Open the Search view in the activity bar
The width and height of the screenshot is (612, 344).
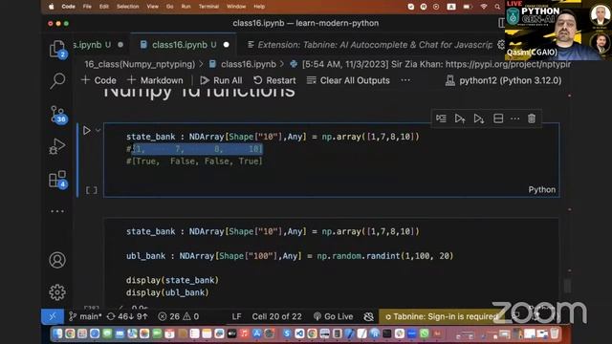click(x=57, y=80)
